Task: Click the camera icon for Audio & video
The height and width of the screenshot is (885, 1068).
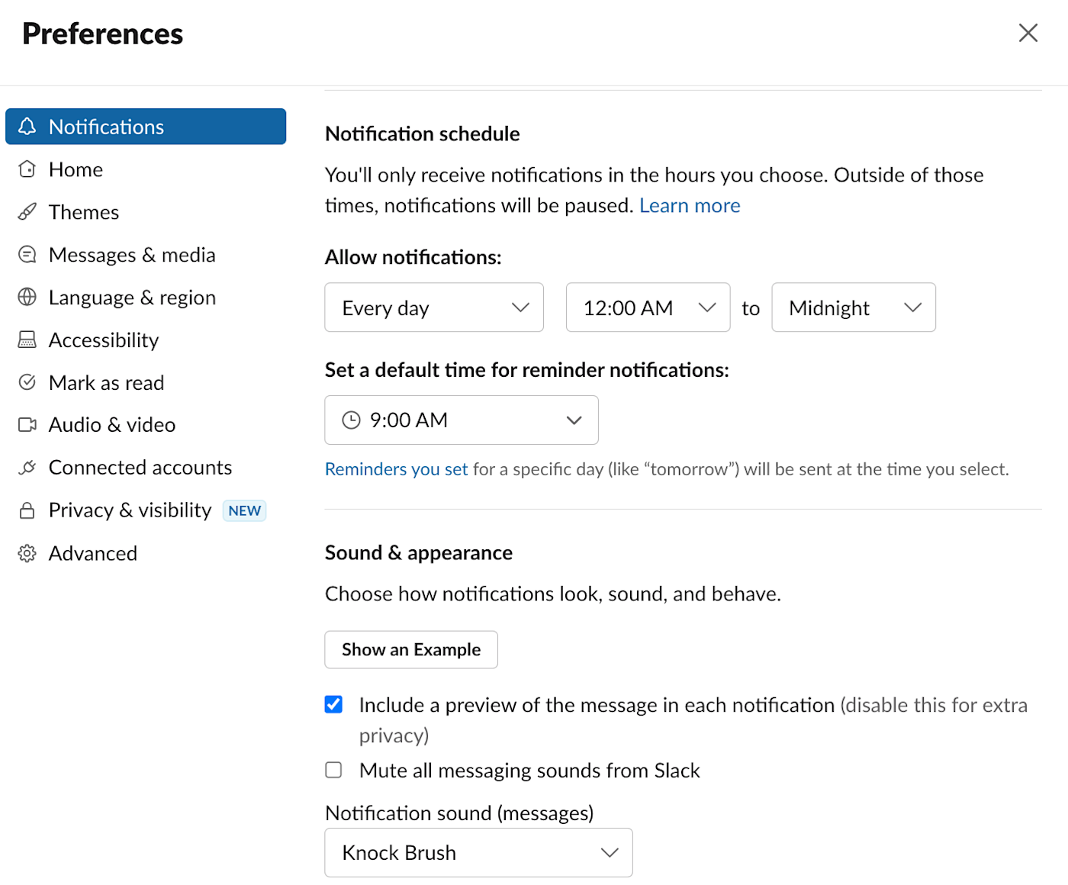Action: tap(27, 425)
